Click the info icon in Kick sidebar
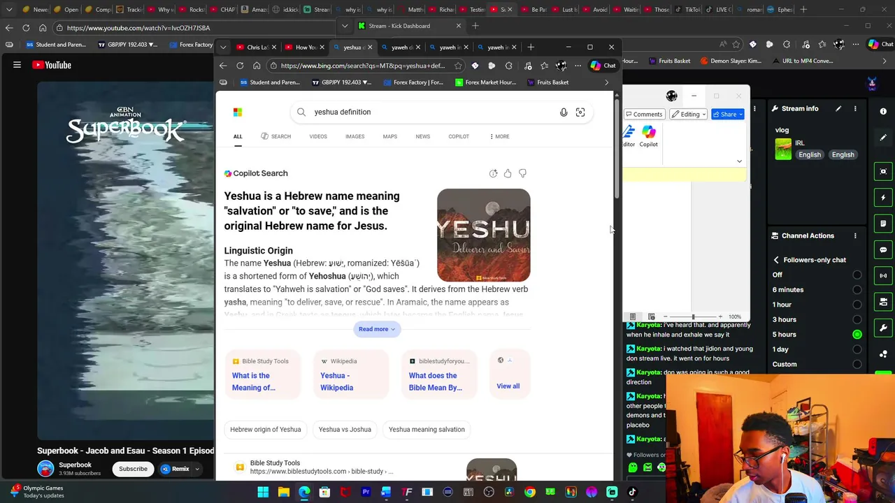This screenshot has height=503, width=895. click(883, 111)
